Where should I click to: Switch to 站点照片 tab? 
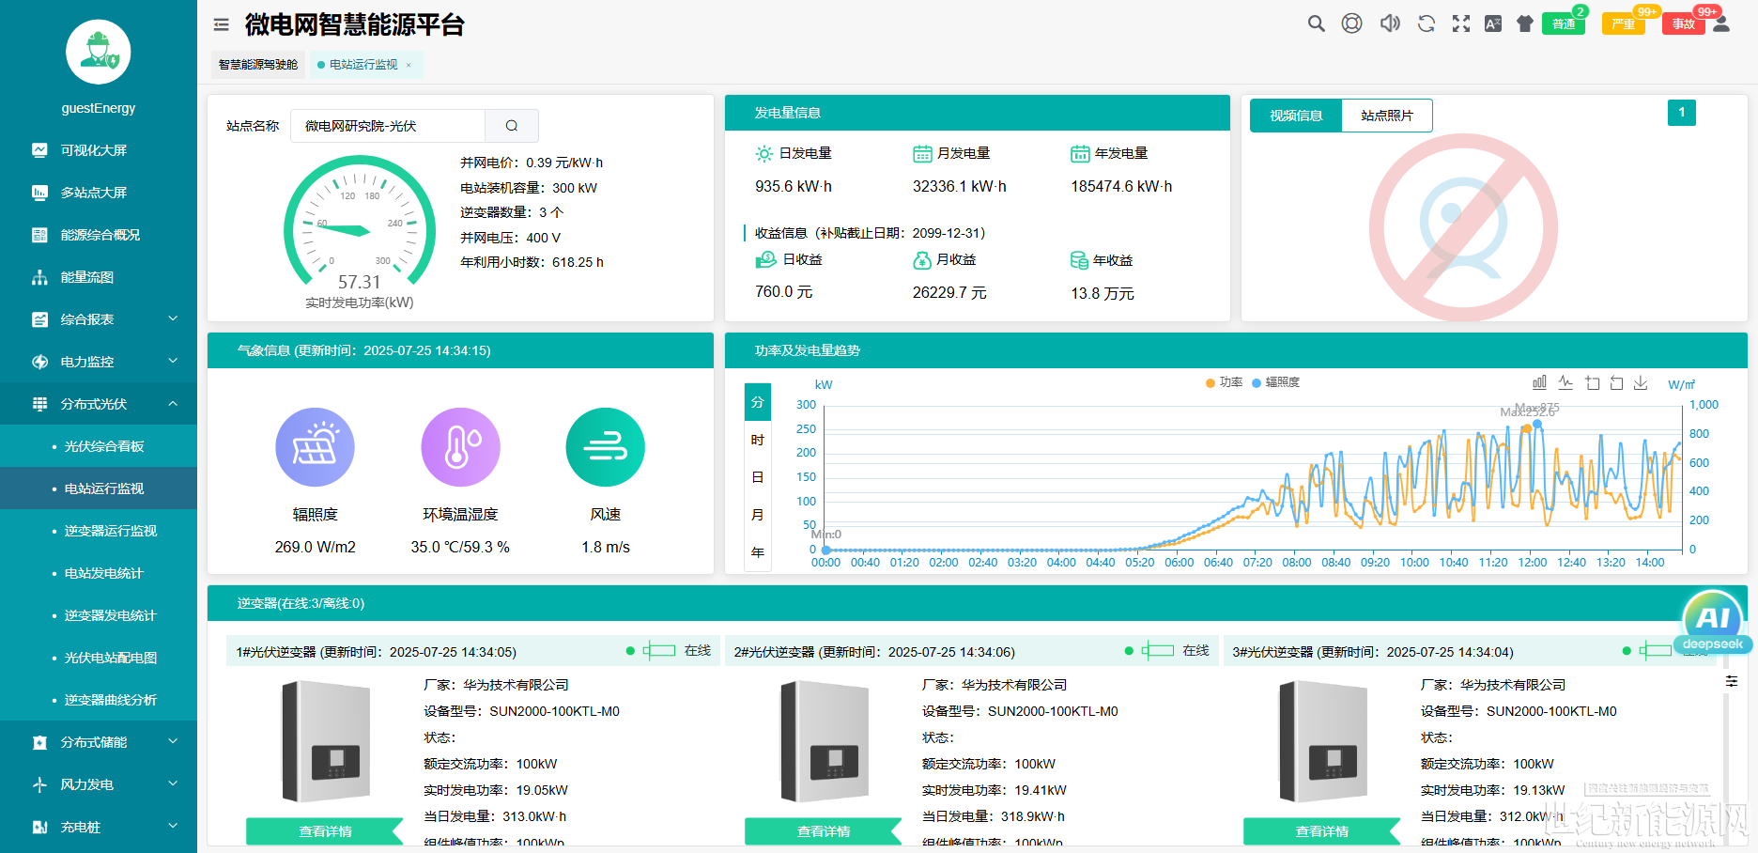point(1386,116)
